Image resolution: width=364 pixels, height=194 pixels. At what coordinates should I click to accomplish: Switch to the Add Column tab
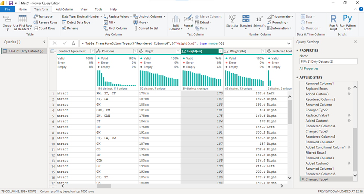[64, 9]
